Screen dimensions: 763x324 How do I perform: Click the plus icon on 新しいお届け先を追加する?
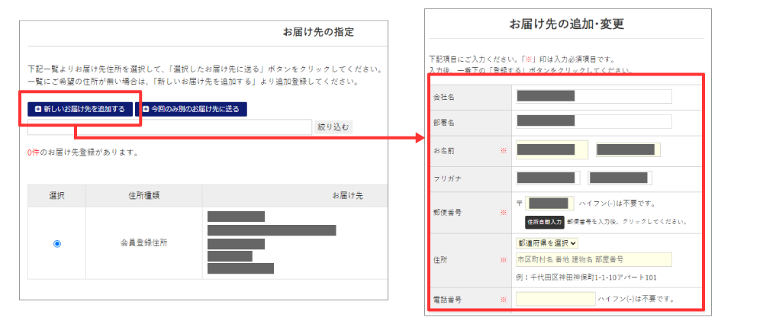(x=38, y=109)
